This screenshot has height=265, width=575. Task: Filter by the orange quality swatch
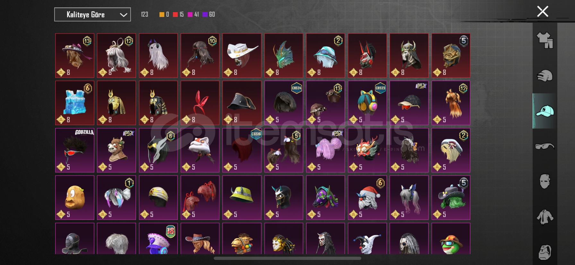pyautogui.click(x=162, y=14)
